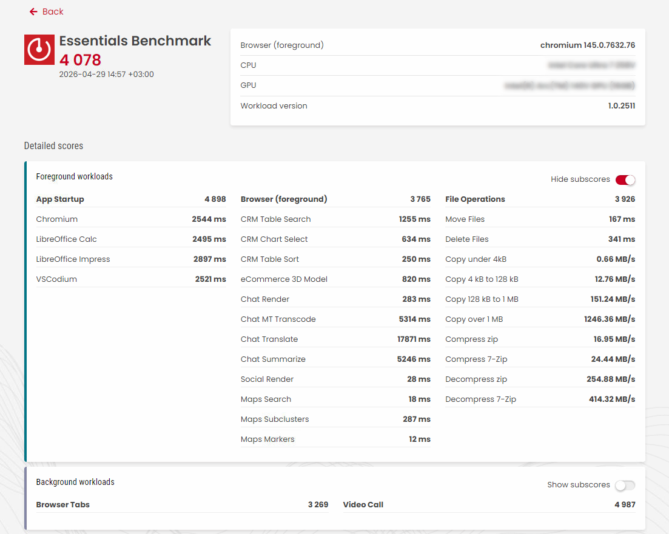Click the blurred GPU value
The image size is (669, 534).
[570, 85]
